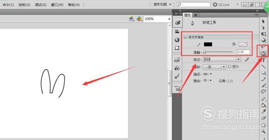Select the Bone tool
269x140 pixels.
click(263, 98)
